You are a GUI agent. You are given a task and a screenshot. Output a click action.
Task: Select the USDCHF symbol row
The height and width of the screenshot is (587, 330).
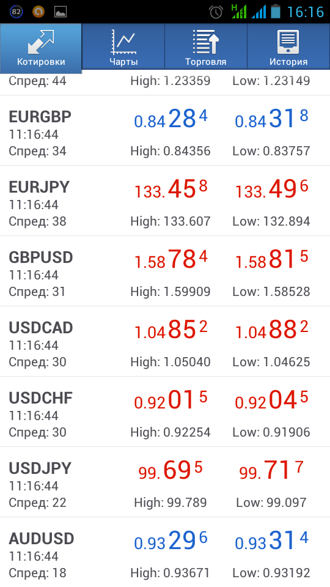tap(165, 412)
